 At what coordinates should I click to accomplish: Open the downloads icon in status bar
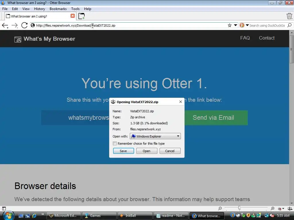click(290, 209)
